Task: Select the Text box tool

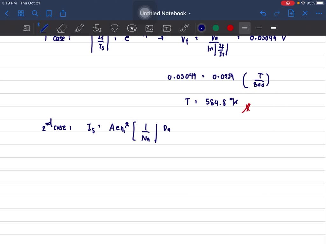Action: 167,28
